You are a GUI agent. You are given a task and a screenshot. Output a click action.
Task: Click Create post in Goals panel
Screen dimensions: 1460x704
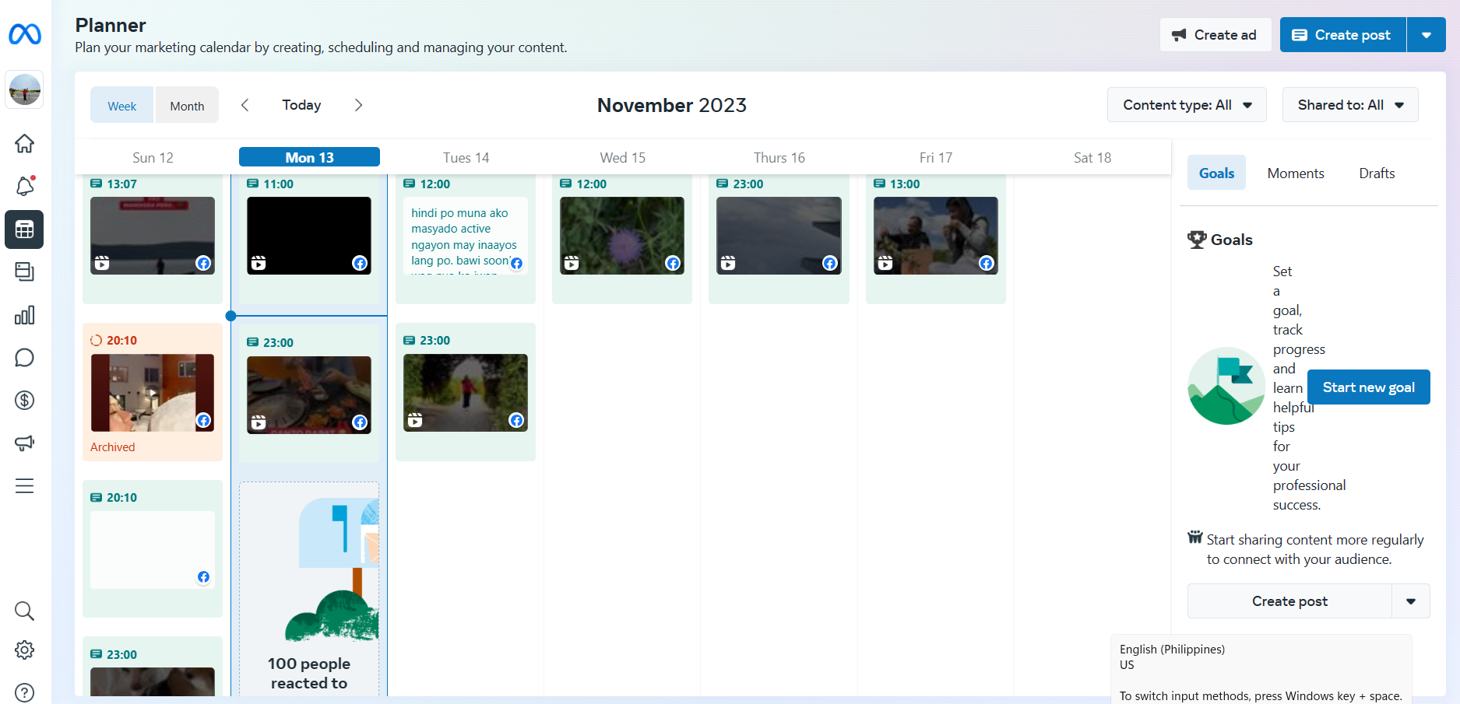click(x=1289, y=601)
